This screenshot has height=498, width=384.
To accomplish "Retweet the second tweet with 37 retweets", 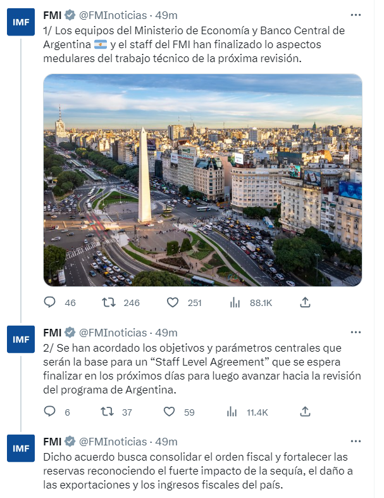I will pyautogui.click(x=109, y=412).
